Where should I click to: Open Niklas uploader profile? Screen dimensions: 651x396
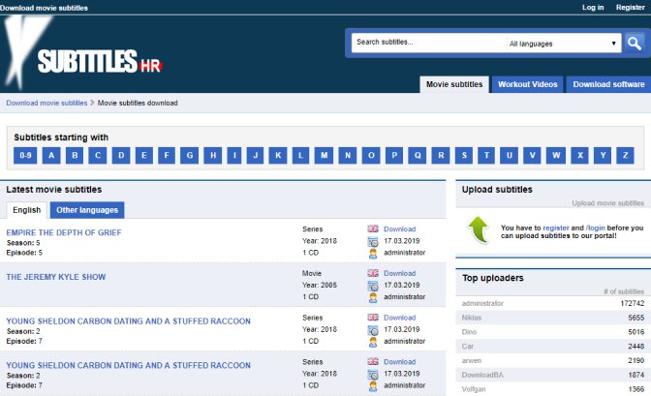(471, 318)
